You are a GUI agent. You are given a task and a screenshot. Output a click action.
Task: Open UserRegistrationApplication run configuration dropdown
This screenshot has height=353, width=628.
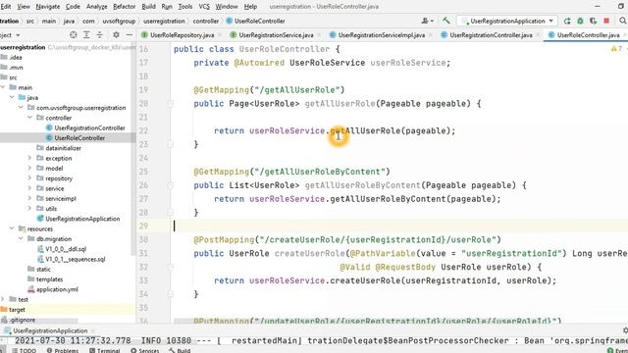tap(507, 21)
